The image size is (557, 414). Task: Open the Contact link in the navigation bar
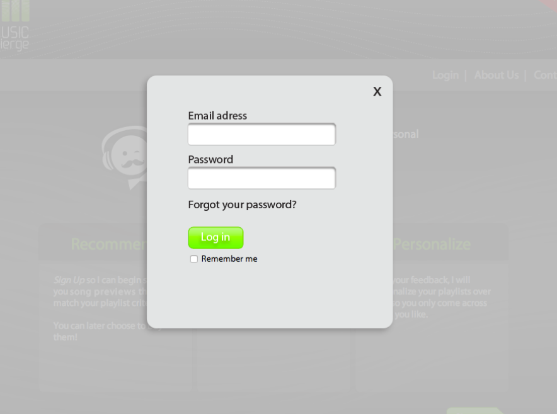point(545,76)
